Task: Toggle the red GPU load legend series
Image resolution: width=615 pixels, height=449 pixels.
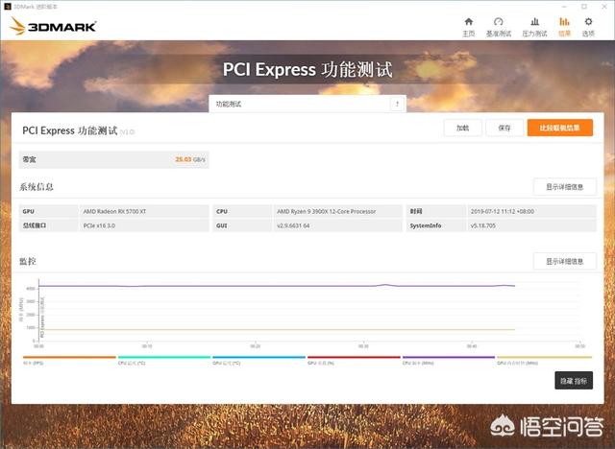Action: [354, 360]
